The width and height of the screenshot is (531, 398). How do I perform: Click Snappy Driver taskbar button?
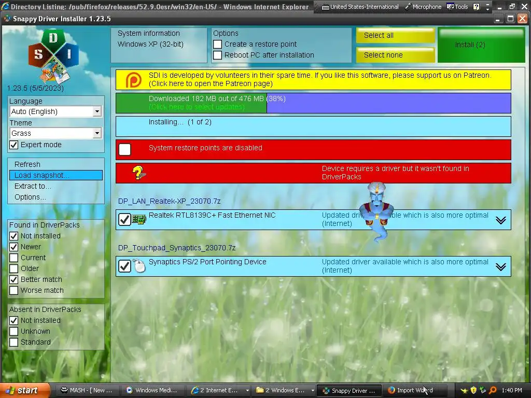click(349, 390)
